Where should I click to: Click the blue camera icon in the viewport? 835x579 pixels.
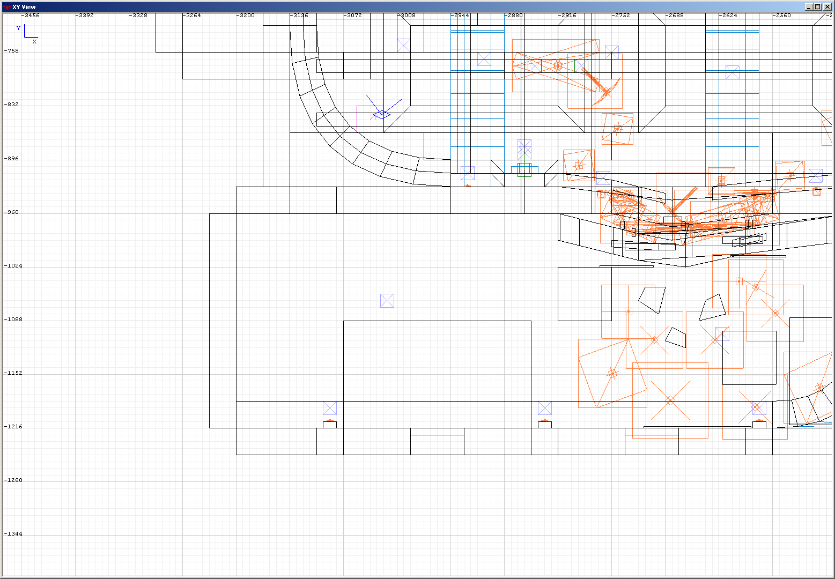click(382, 114)
